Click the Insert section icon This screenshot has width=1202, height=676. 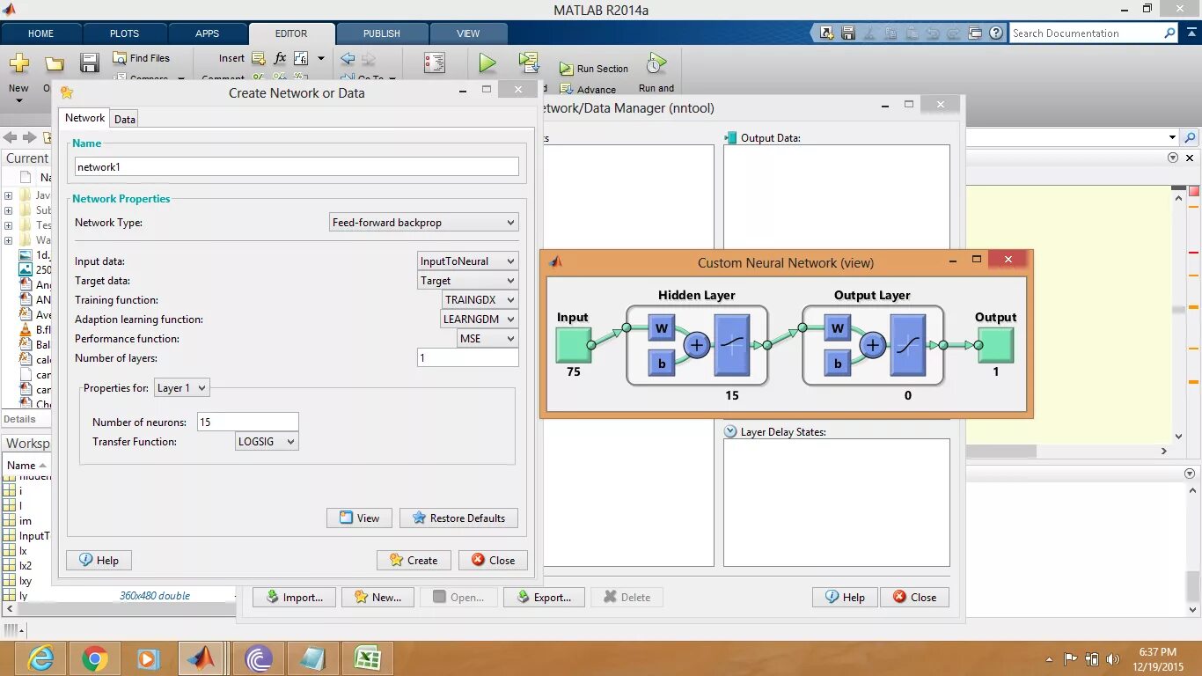click(258, 58)
